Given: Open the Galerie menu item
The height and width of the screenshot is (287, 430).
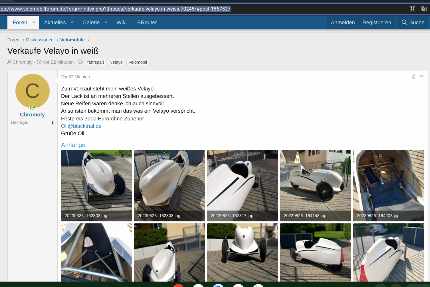Looking at the screenshot, I should pyautogui.click(x=91, y=23).
